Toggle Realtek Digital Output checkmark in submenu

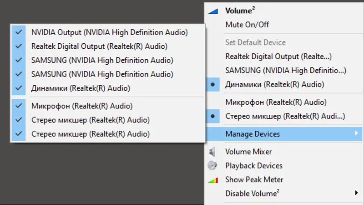click(19, 46)
